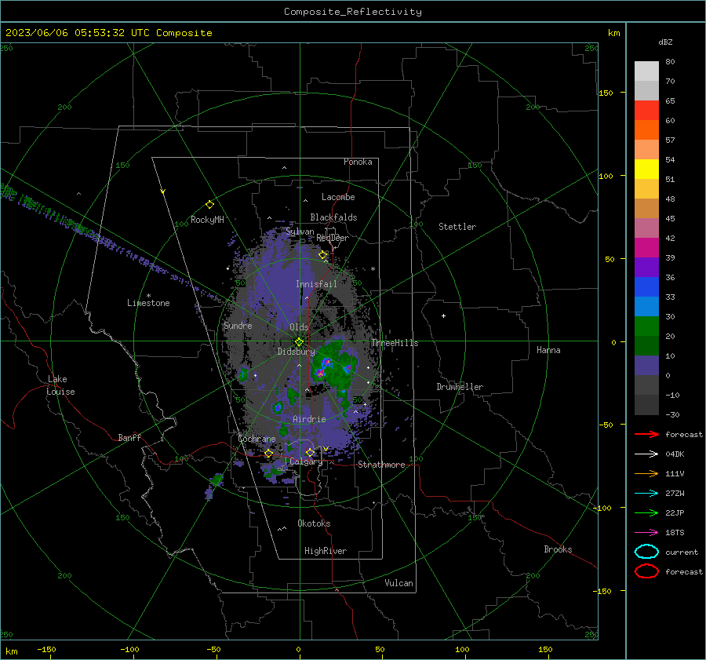The height and width of the screenshot is (660, 706).
Task: Click the small blue-core cell west of Airdrie
Action: point(278,408)
